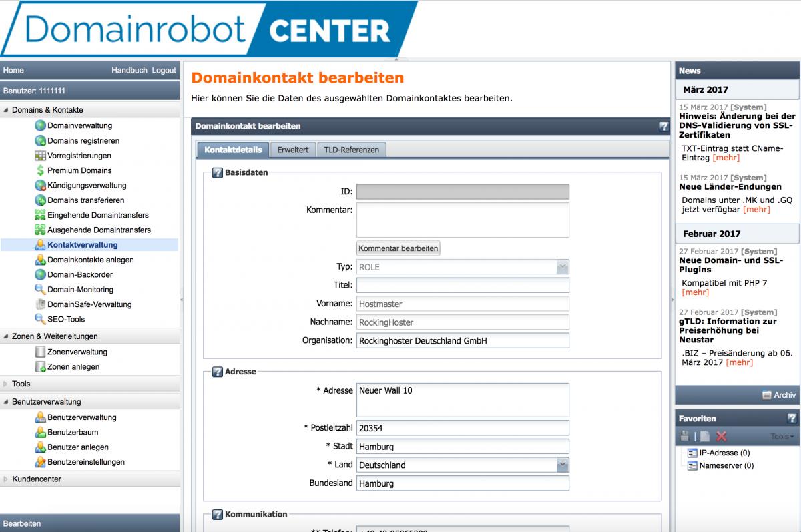Screen dimensions: 801x532
Task: Click the Domains transferieren icon
Action: click(40, 200)
